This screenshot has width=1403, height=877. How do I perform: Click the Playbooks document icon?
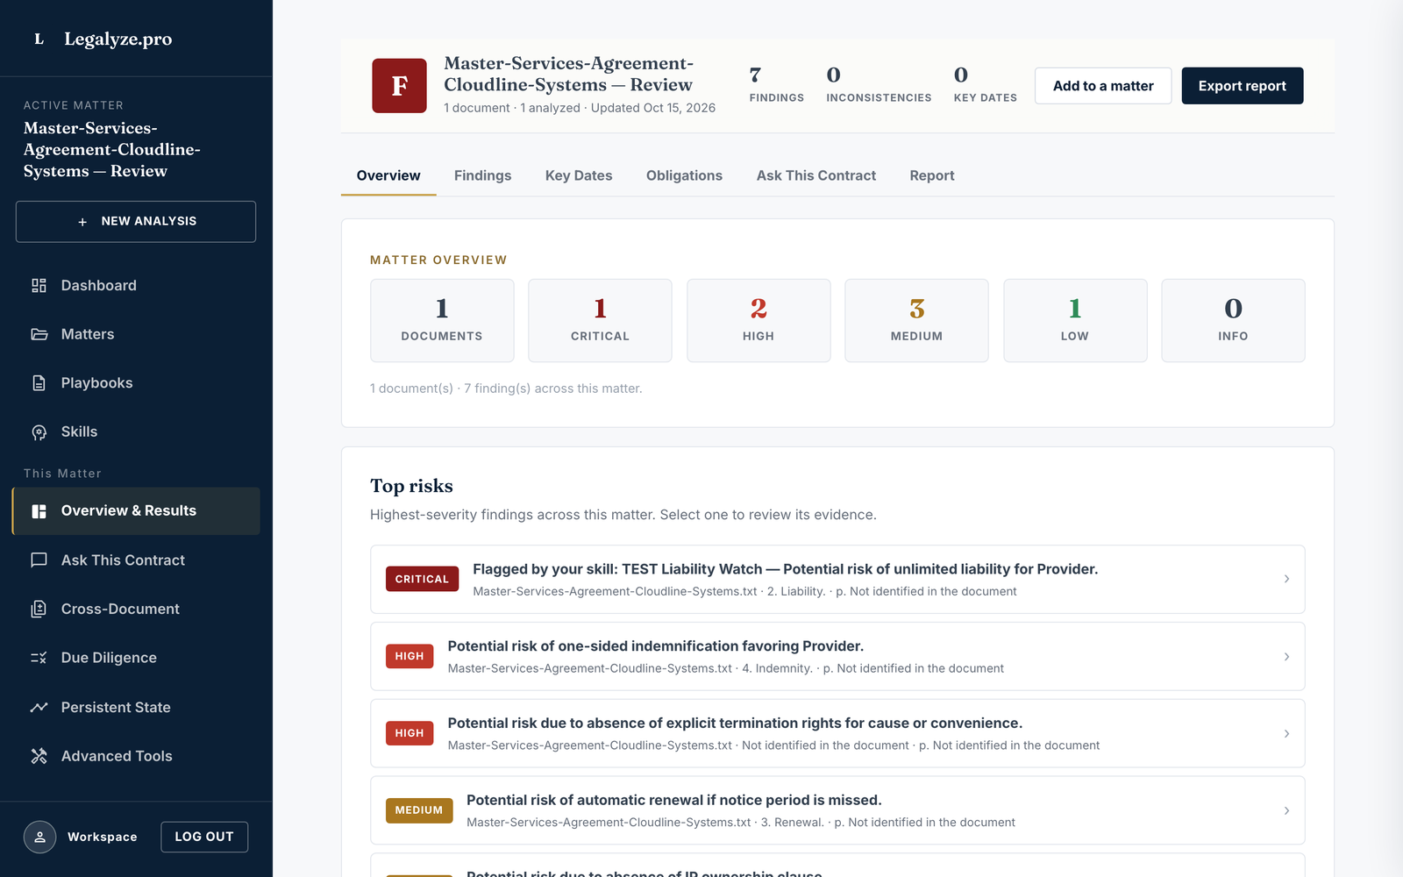tap(39, 383)
